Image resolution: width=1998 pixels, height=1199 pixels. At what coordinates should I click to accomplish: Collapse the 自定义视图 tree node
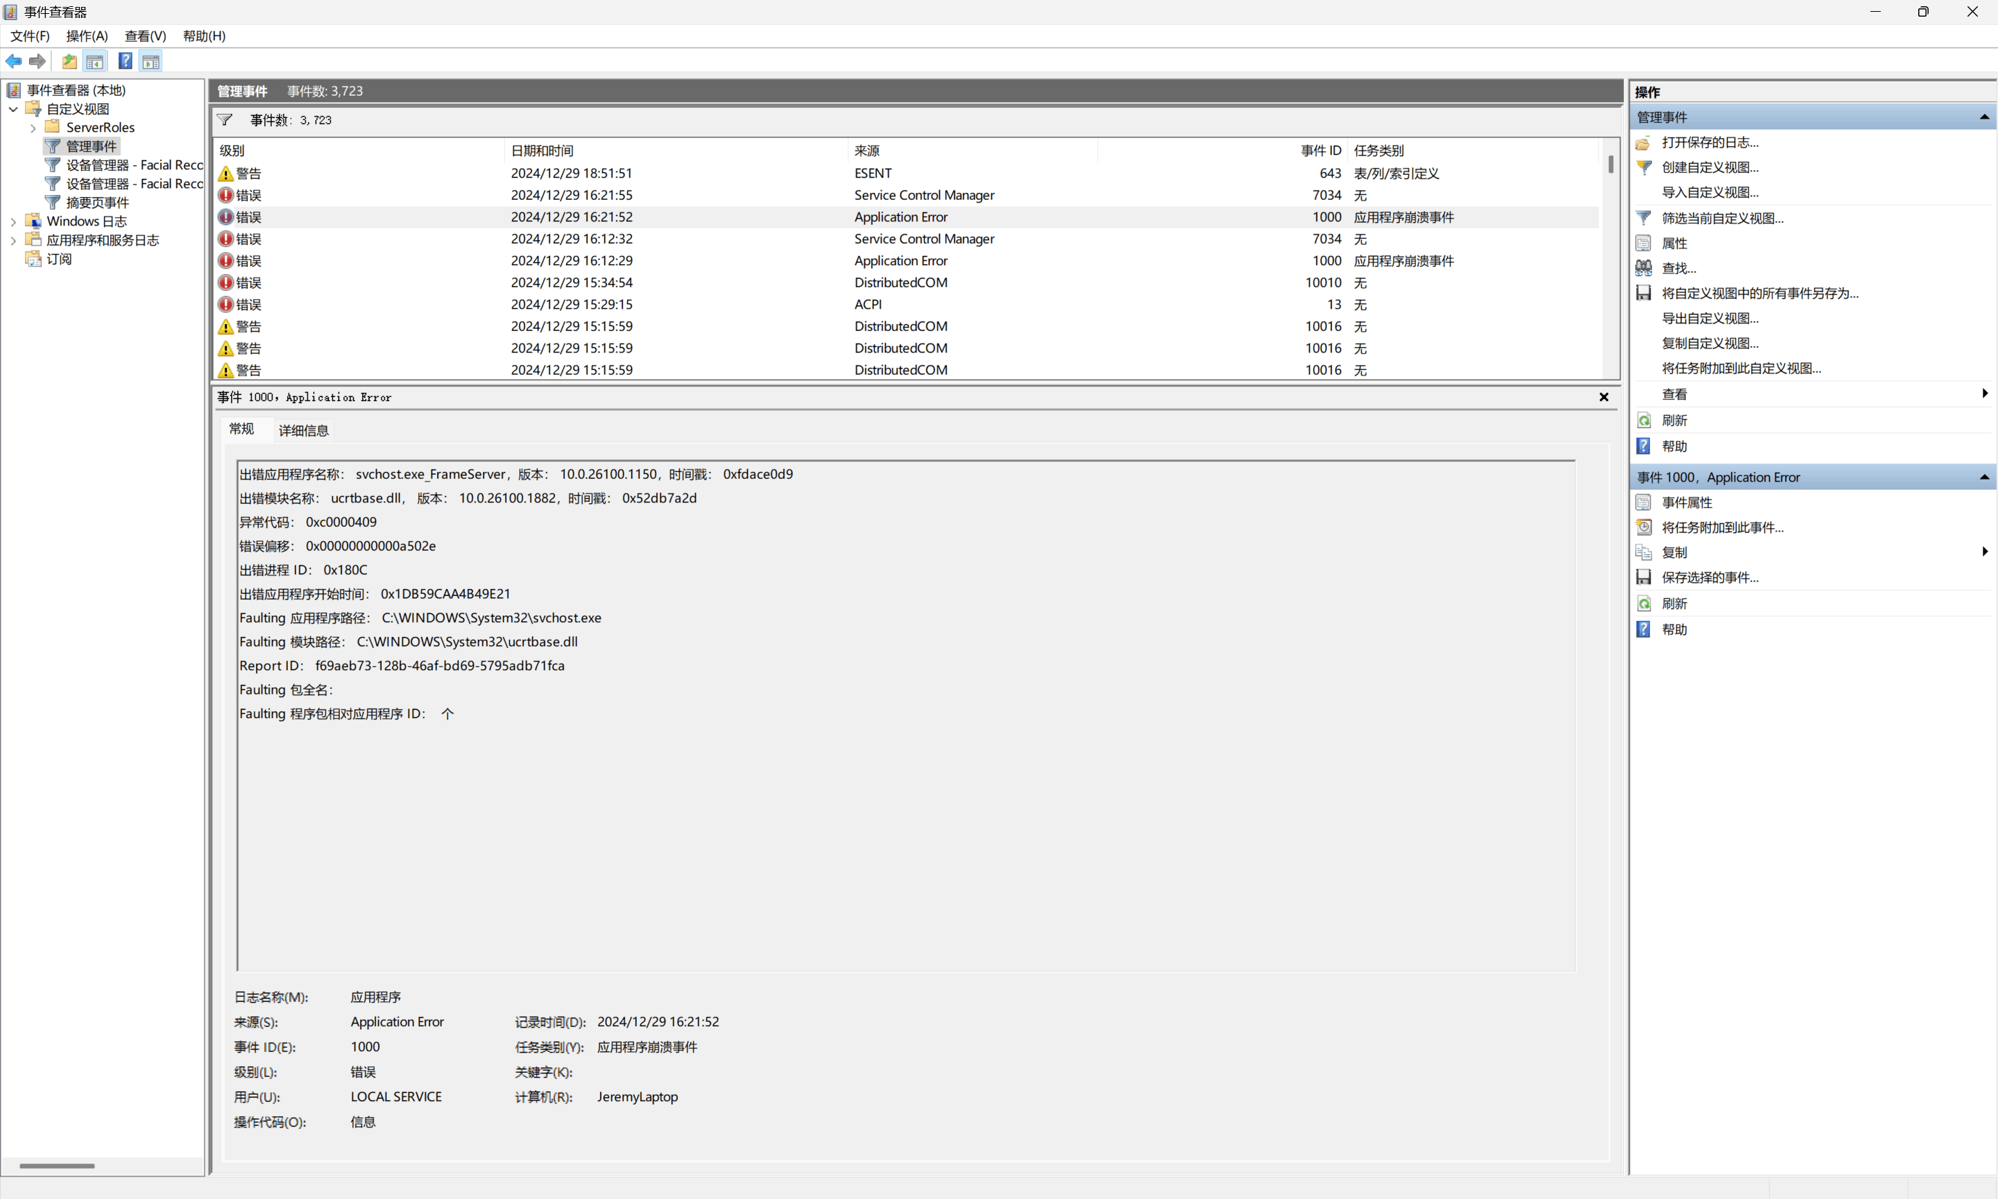click(13, 109)
